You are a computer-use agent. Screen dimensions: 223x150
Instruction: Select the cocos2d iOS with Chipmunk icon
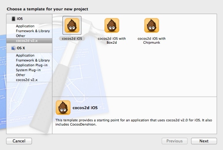click(151, 25)
